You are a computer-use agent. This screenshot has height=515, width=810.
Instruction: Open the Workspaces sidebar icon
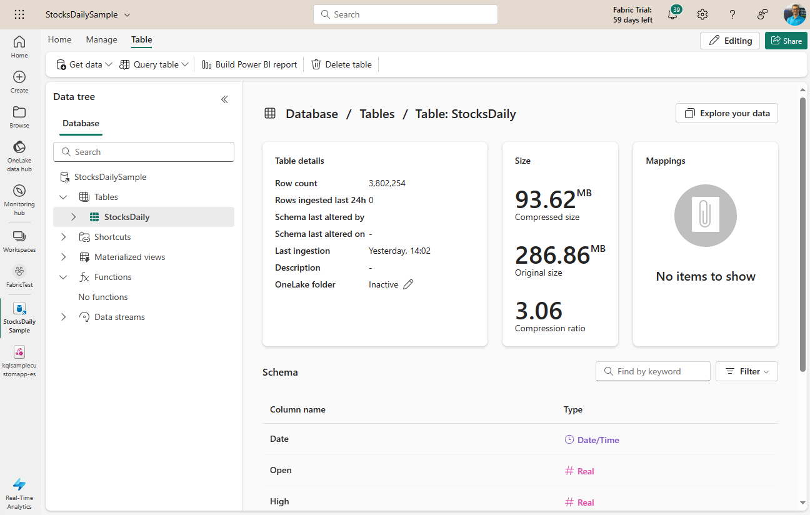pyautogui.click(x=19, y=237)
